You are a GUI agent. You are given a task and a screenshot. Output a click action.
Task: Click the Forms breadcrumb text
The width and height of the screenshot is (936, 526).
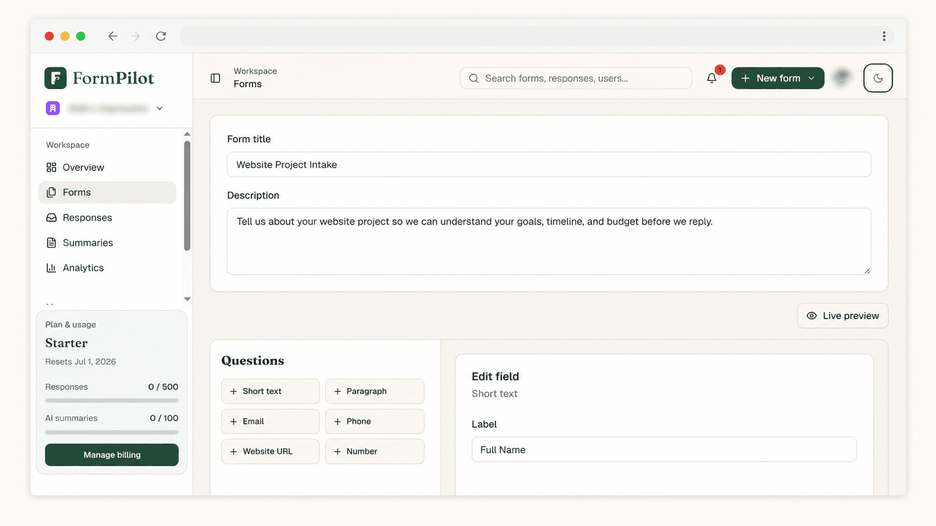click(x=247, y=84)
